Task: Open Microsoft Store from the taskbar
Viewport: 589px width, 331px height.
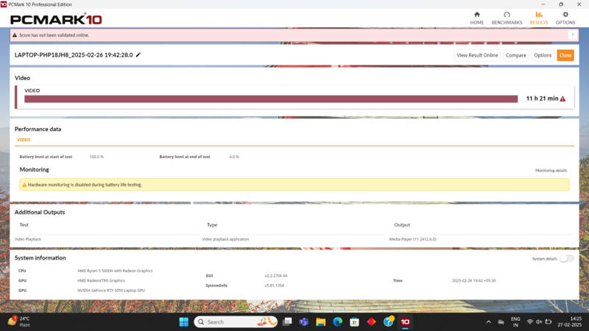Action: tap(354, 321)
